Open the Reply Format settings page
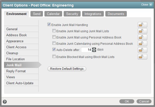 16,71
